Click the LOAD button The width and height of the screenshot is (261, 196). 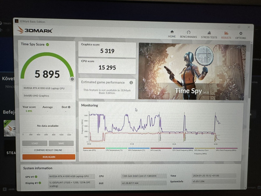(35, 143)
